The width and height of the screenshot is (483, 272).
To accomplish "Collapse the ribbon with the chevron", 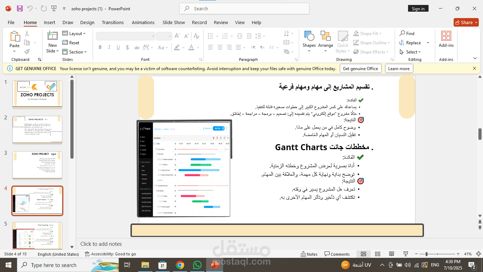I will [x=475, y=58].
